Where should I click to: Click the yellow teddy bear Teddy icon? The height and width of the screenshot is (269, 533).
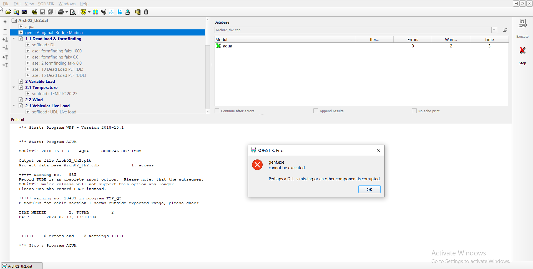point(83,12)
